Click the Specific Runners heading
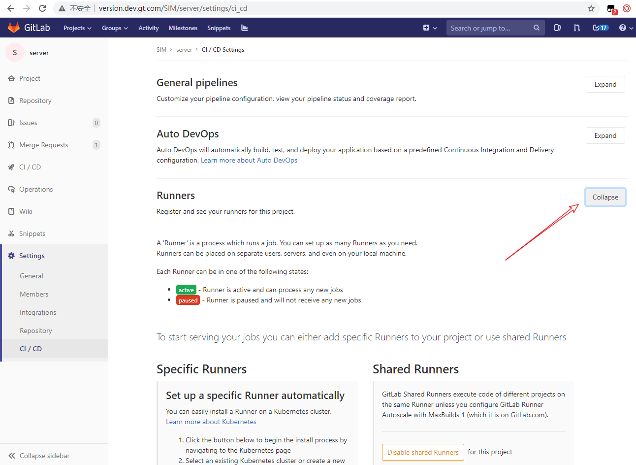Image resolution: width=636 pixels, height=465 pixels. tap(201, 369)
